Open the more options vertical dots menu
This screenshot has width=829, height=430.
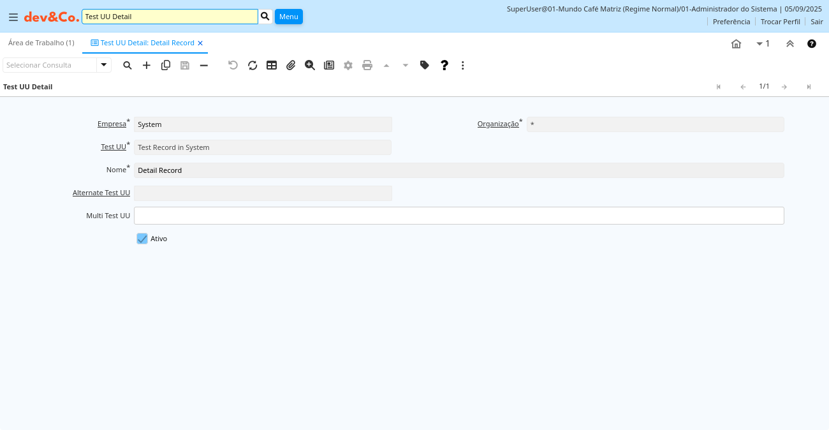(x=463, y=65)
